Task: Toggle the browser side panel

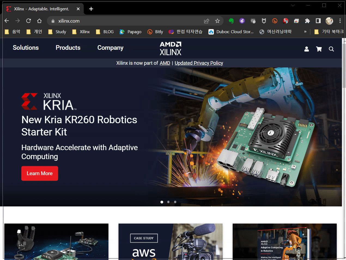Action: click(x=318, y=21)
